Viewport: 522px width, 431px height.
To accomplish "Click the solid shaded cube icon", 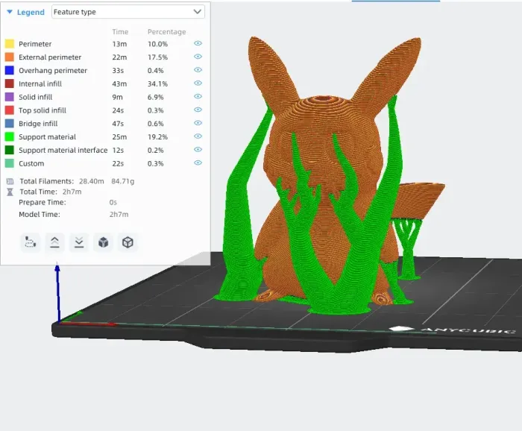I will 103,242.
